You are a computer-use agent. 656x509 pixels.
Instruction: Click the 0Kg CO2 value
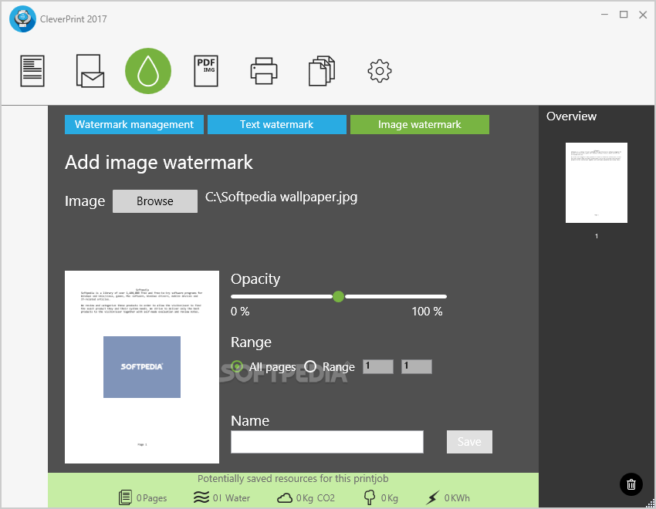tap(316, 498)
